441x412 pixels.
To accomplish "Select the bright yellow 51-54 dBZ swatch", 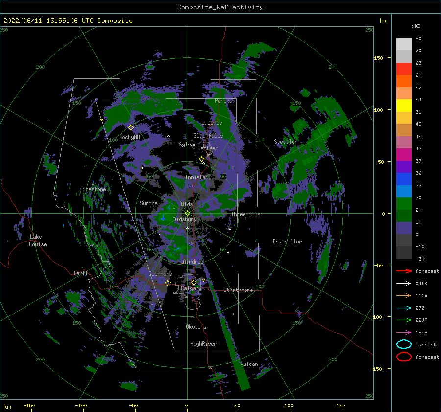I will click(404, 105).
